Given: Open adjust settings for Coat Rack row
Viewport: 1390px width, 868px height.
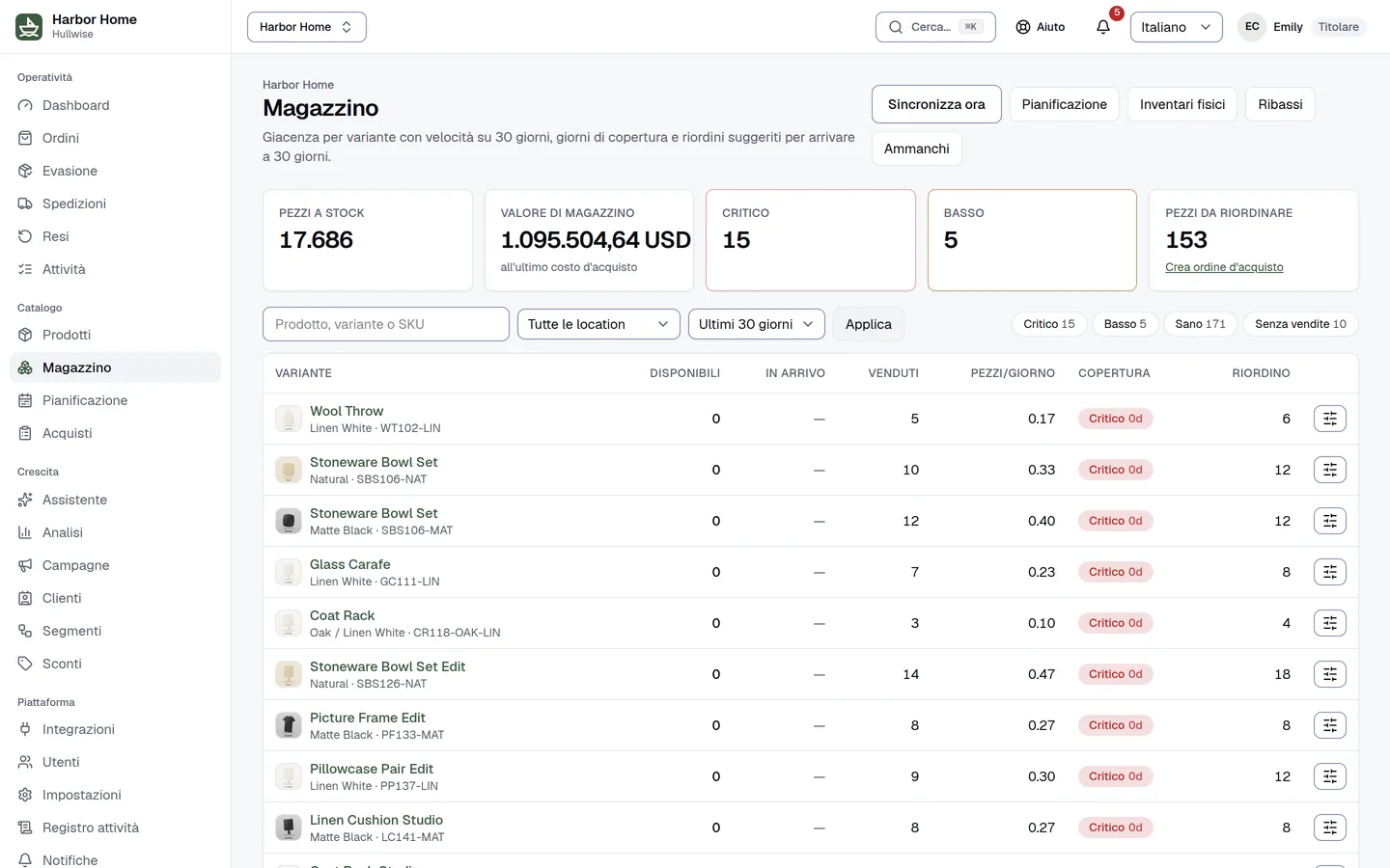Looking at the screenshot, I should 1329,623.
